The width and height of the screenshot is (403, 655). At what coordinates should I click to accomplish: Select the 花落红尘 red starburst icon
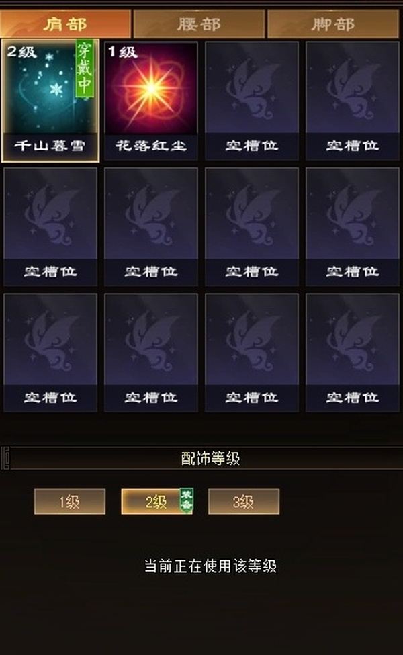pyautogui.click(x=150, y=88)
